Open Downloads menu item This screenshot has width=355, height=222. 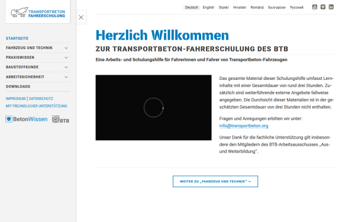(x=18, y=86)
